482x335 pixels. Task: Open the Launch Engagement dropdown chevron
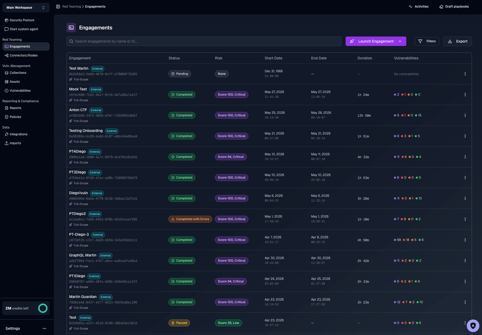(400, 41)
